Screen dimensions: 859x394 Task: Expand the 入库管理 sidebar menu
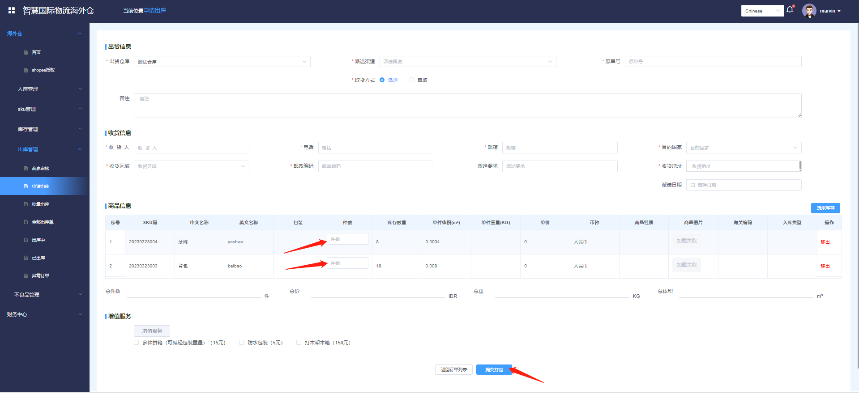coord(45,89)
